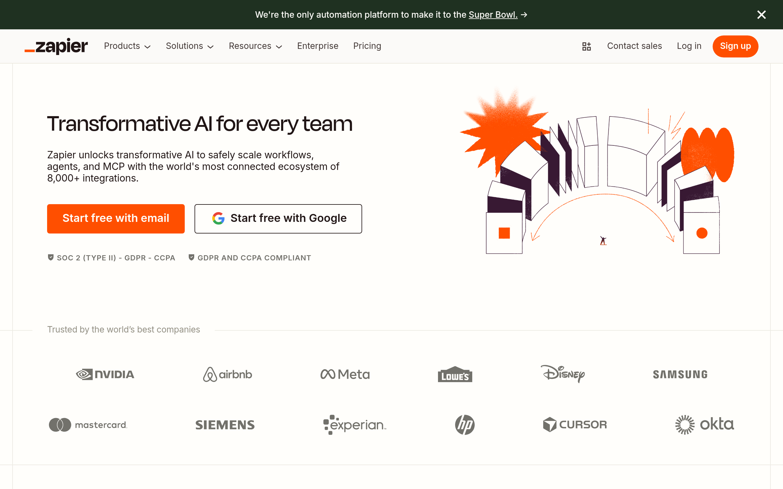Click the SOC 2 compliance shield icon
783x489 pixels.
click(x=51, y=257)
